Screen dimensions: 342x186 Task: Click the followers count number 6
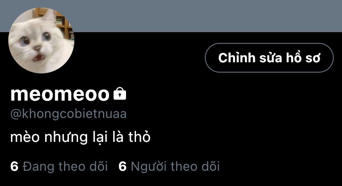tap(122, 166)
